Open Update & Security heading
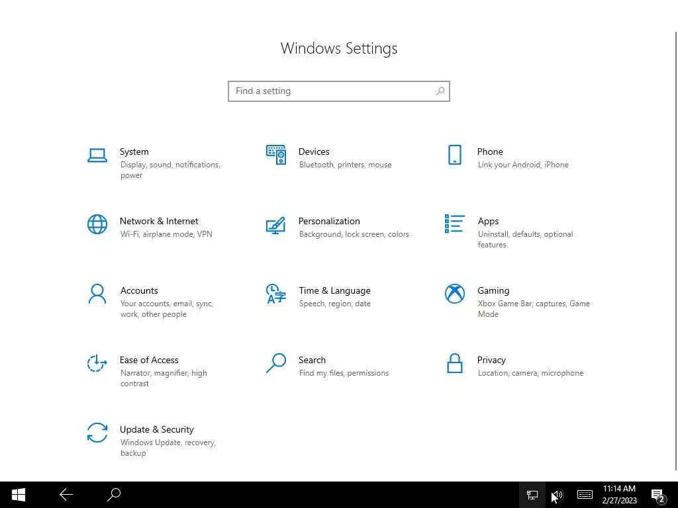The width and height of the screenshot is (678, 508). tap(156, 430)
